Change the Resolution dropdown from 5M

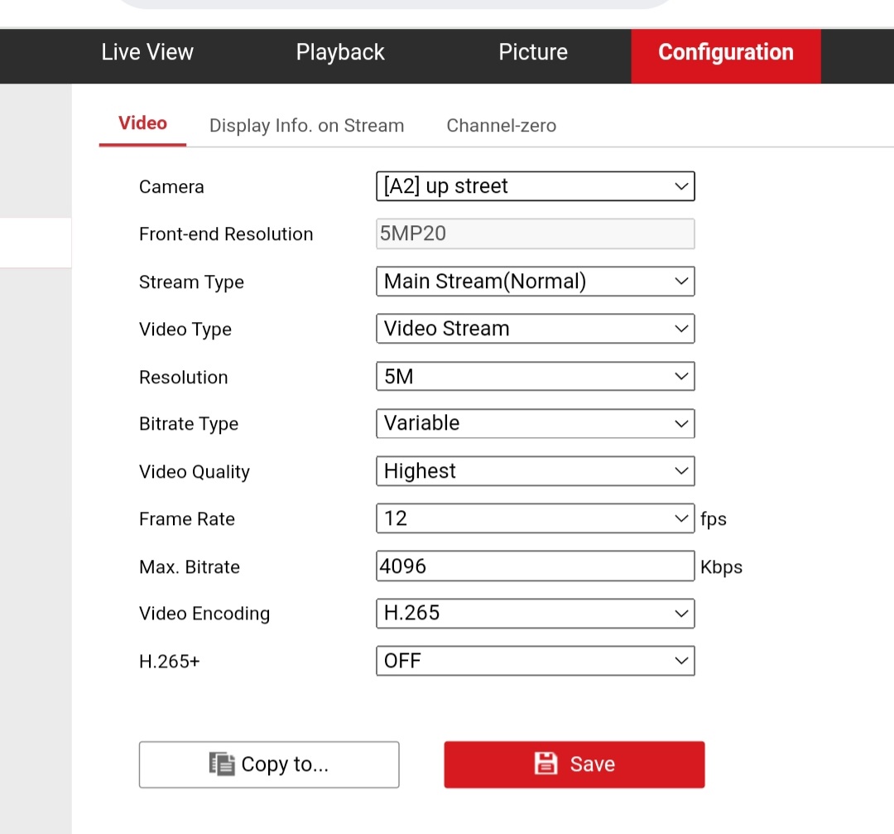[x=535, y=377]
